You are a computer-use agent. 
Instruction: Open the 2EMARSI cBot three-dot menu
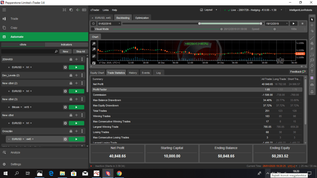coord(82,59)
